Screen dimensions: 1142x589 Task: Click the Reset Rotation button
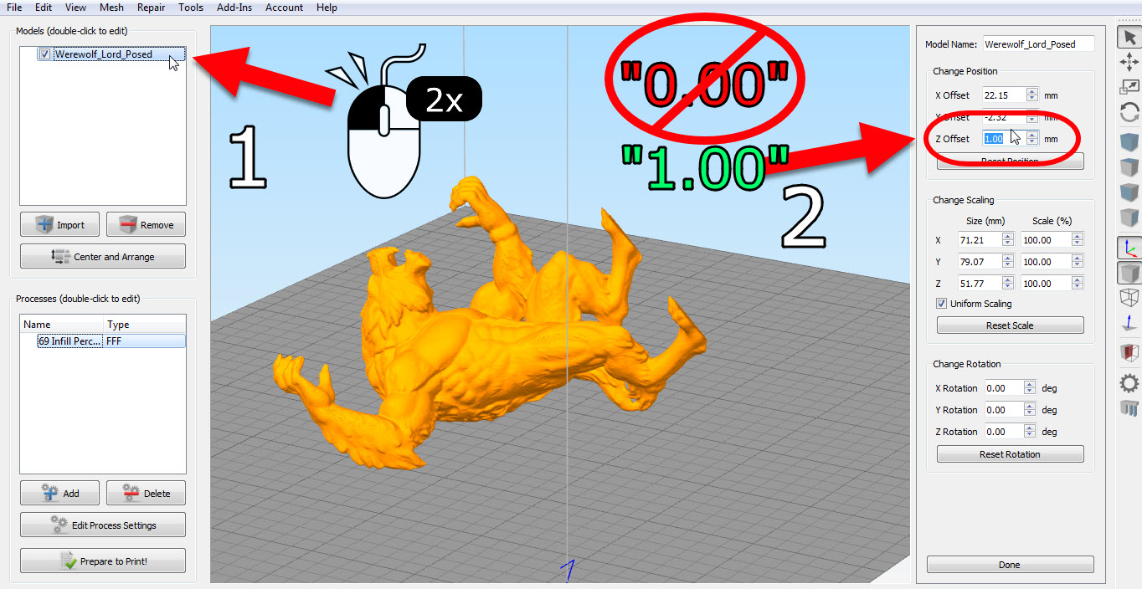[x=1010, y=454]
